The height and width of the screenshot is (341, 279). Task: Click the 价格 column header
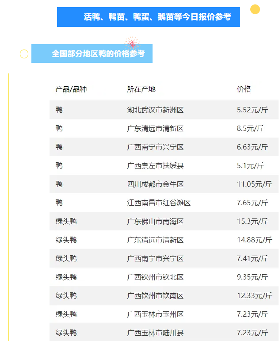click(x=244, y=89)
